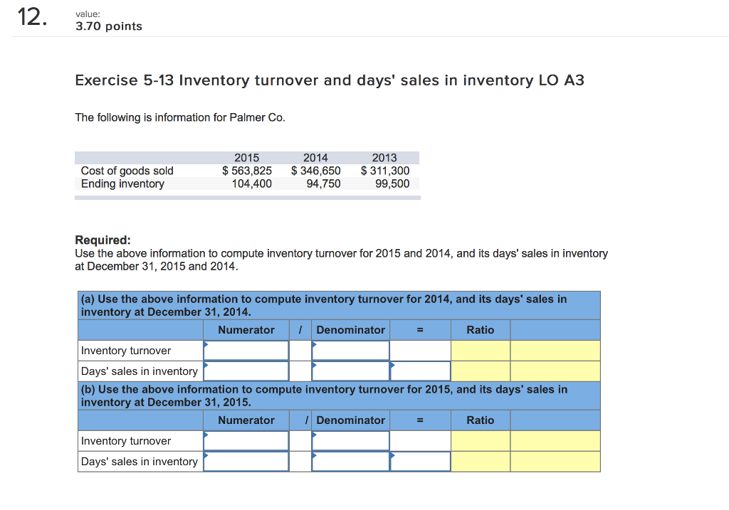
Task: Click the equals field beside Days' sales in part (b)
Action: (420, 461)
